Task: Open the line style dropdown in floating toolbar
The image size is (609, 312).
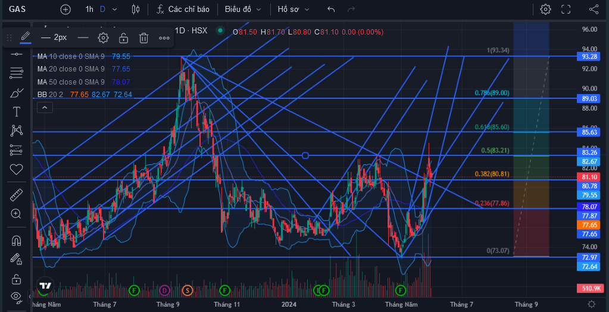Action: [x=83, y=38]
